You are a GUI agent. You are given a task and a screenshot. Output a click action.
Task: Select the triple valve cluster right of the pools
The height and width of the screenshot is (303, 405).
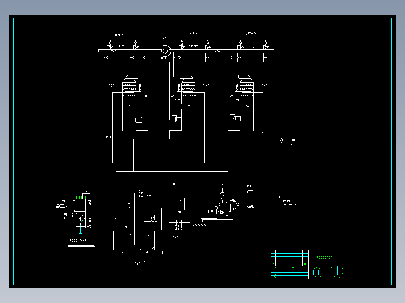click(x=179, y=225)
